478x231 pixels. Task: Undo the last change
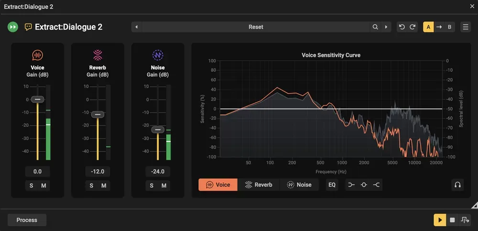(x=402, y=27)
